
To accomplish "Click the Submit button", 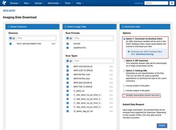I will point(162,126).
